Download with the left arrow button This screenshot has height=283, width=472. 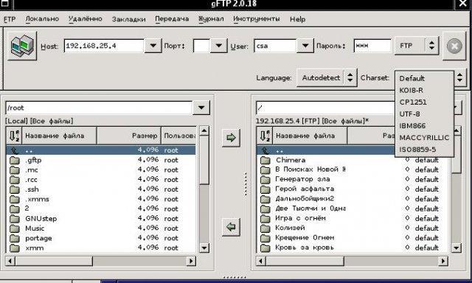231,227
